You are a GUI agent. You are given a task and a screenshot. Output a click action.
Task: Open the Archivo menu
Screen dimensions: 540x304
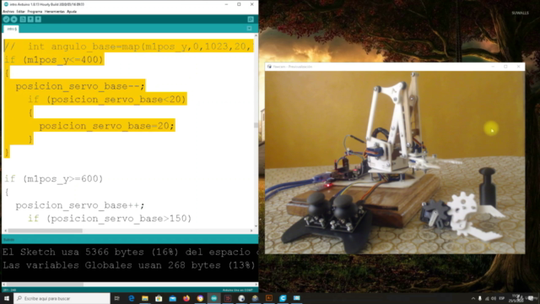pos(8,11)
